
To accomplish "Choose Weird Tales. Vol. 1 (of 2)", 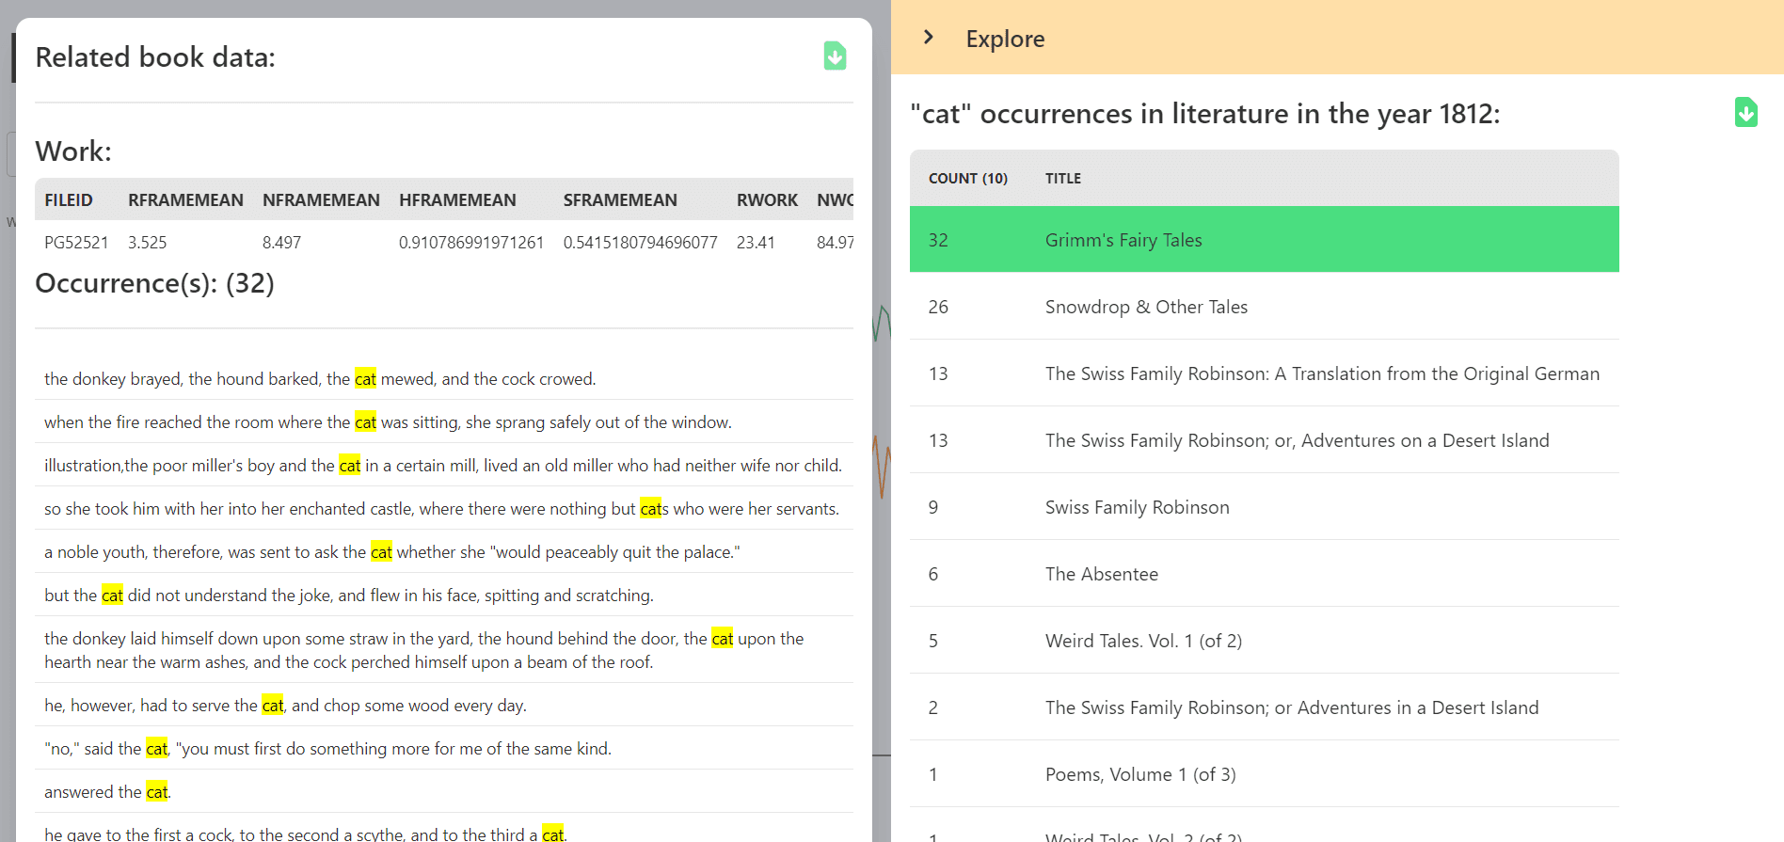I will [x=1143, y=641].
